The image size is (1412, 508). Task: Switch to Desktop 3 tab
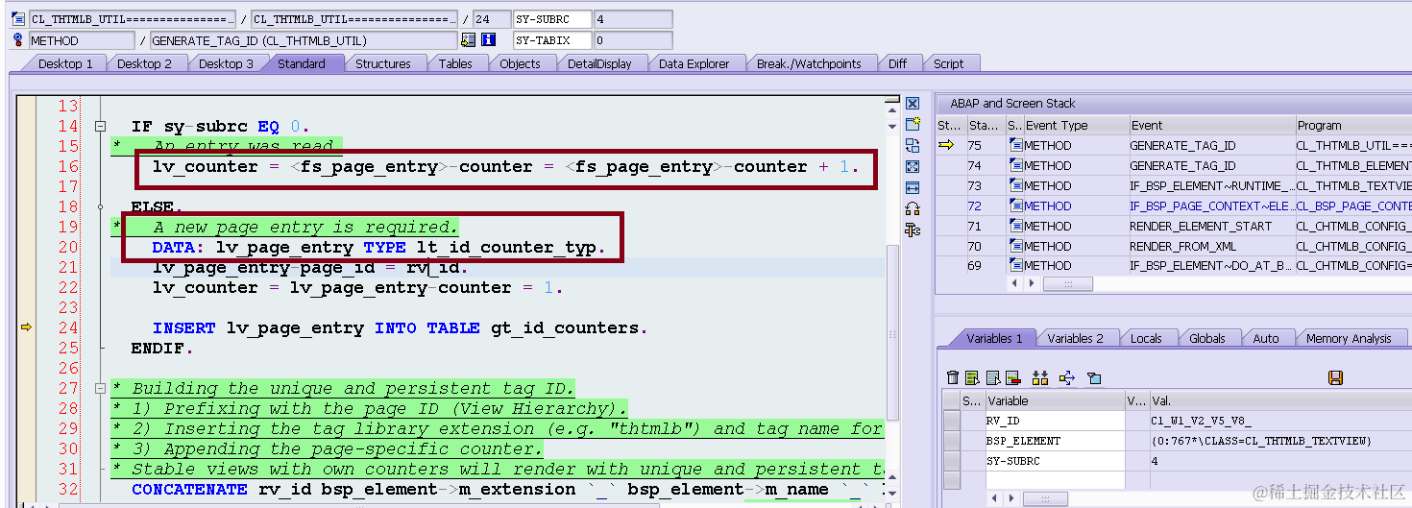[227, 63]
